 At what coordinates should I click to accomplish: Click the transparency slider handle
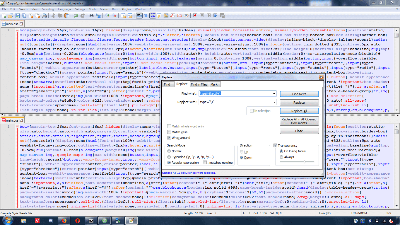(305, 162)
